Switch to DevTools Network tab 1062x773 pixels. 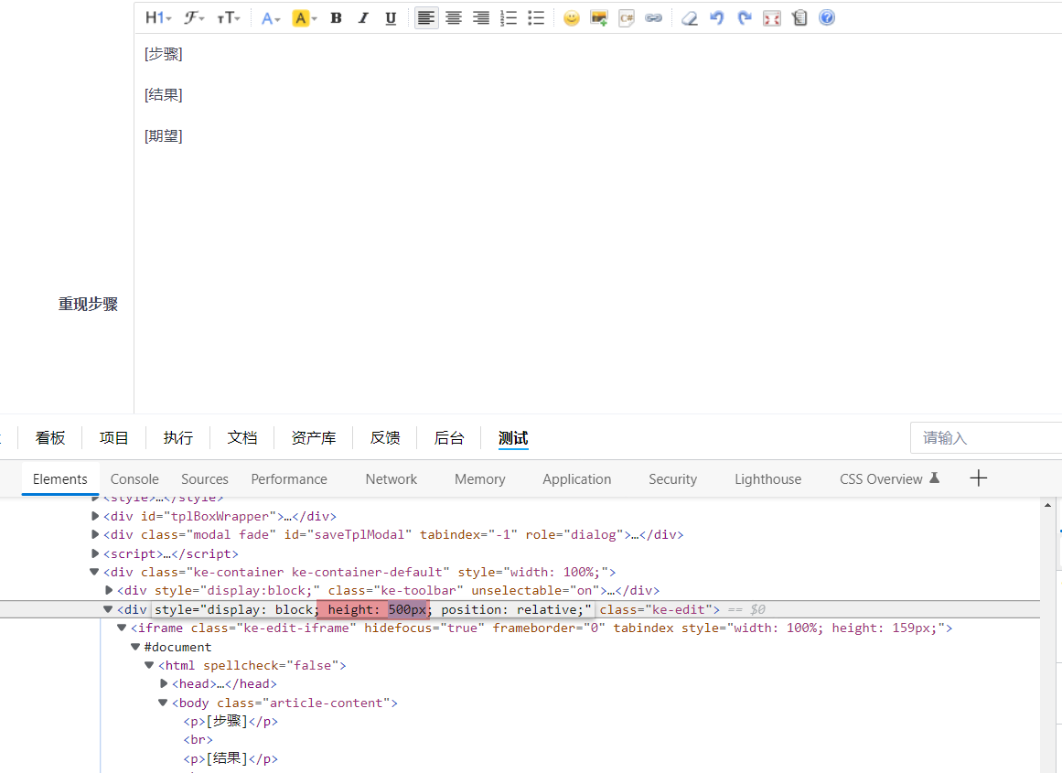[x=391, y=479]
